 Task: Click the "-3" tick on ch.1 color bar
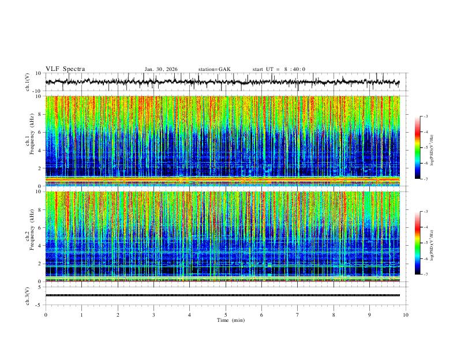click(425, 117)
